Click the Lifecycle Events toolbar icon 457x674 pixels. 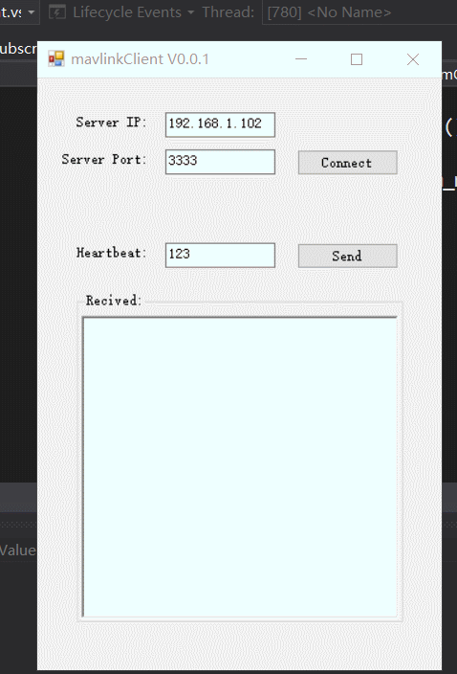click(57, 12)
